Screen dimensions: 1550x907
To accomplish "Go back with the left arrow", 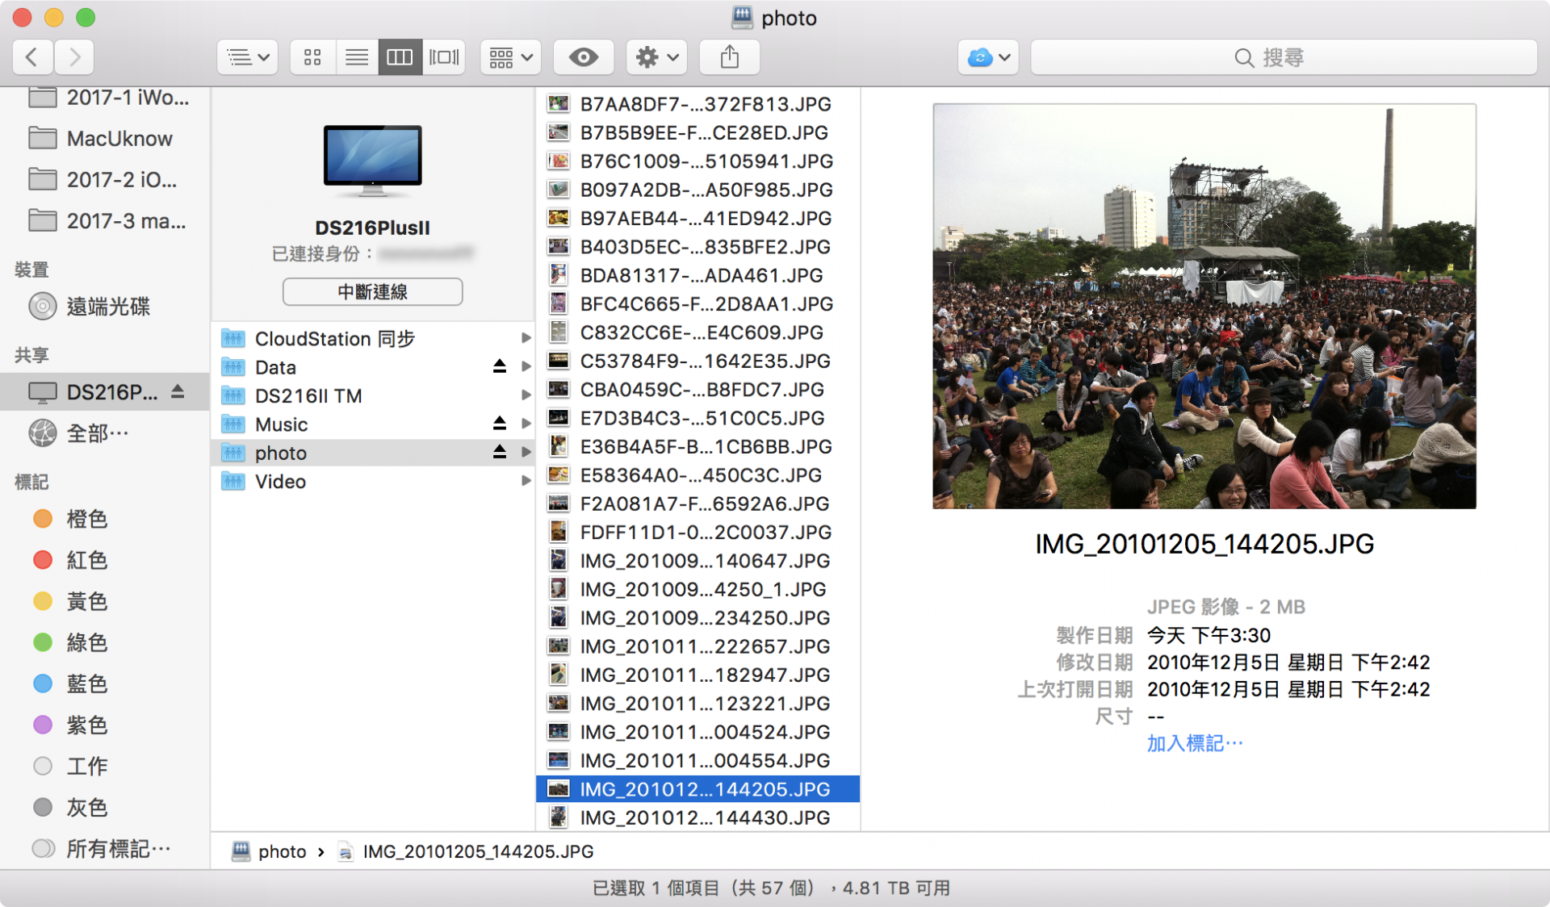I will coord(32,57).
